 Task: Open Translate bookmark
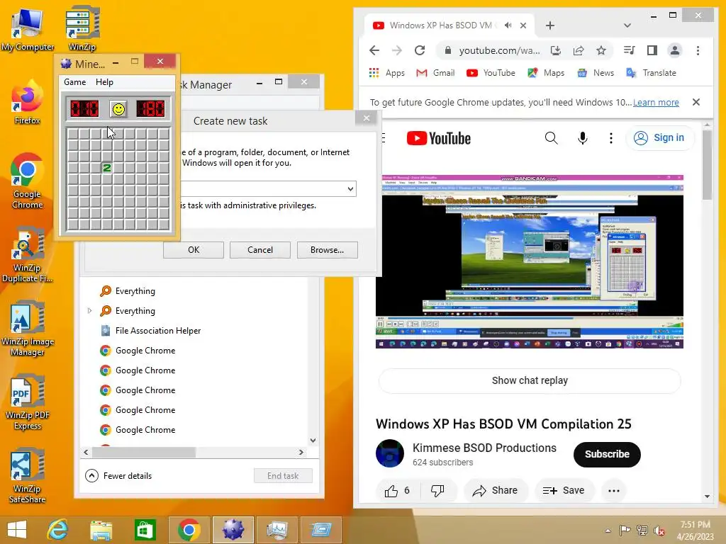651,73
